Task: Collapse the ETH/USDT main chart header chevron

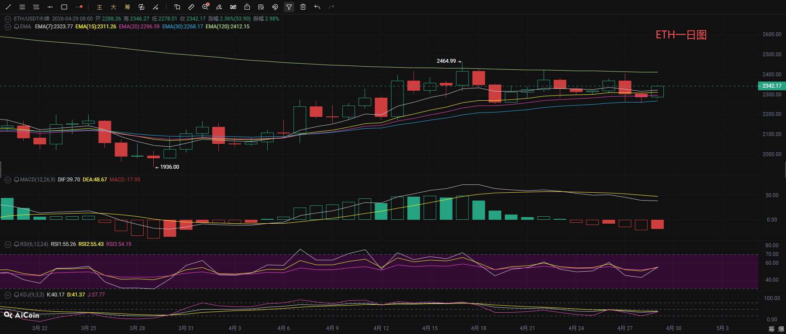Action: pos(8,19)
